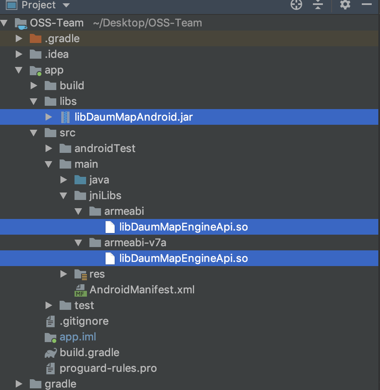Select libDaumMapEngineApi.so under armeabi-v7a
This screenshot has height=390, width=380.
(183, 258)
